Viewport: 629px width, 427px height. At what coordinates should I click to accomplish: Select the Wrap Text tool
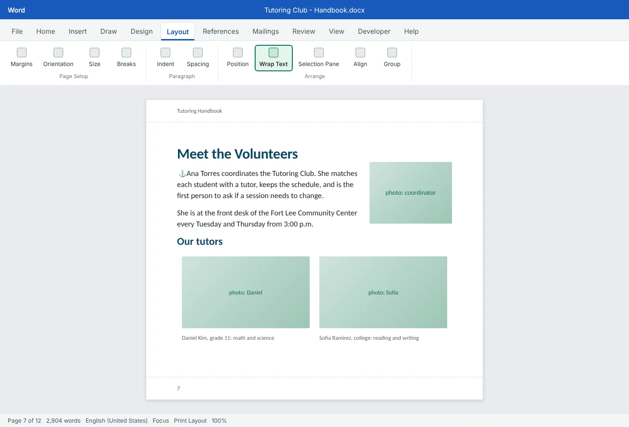pyautogui.click(x=273, y=58)
